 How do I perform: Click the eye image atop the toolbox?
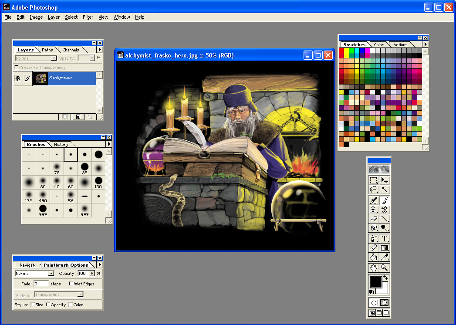[x=379, y=169]
